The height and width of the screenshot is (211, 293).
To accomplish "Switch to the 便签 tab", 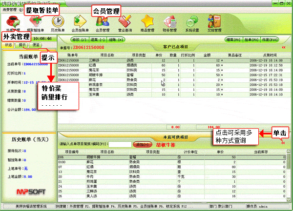I will point(36,45).
